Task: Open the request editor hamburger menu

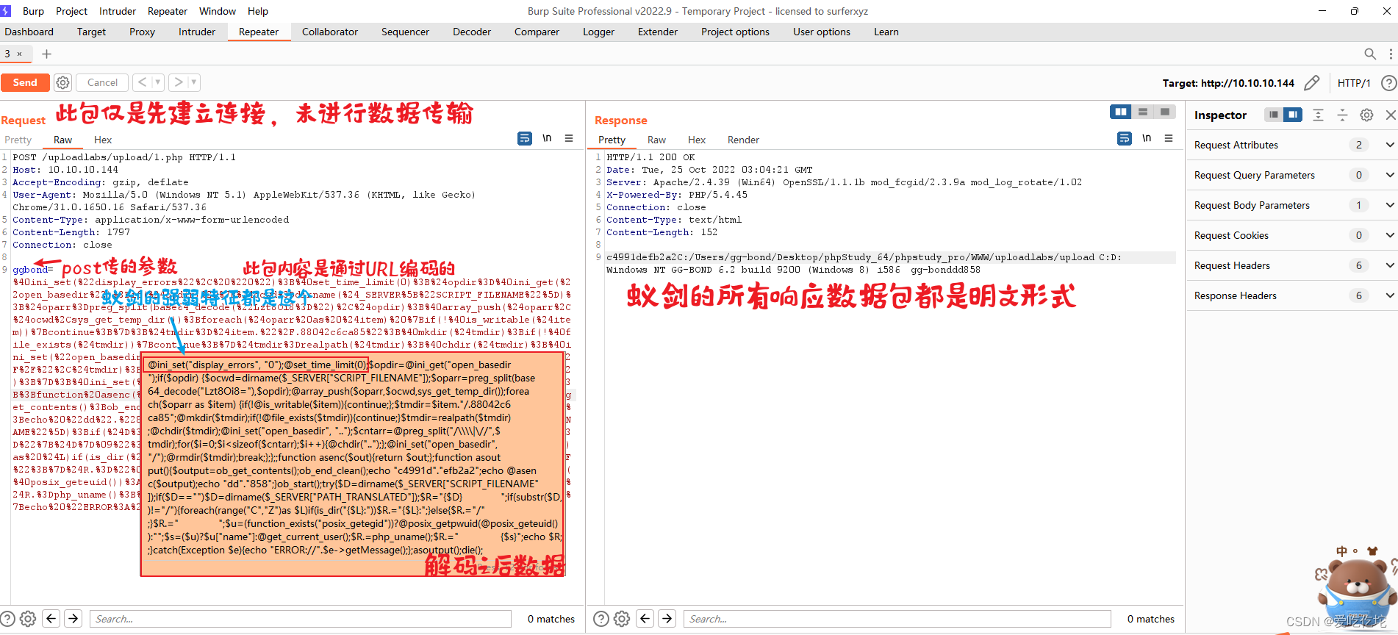Action: tap(569, 138)
